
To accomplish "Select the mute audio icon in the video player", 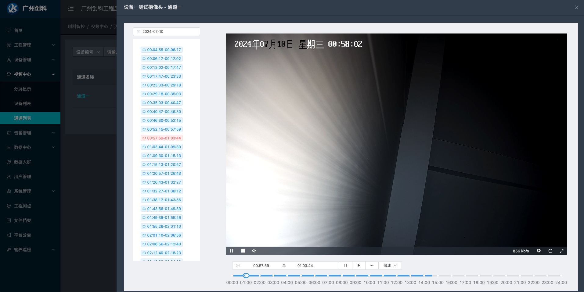I will 254,251.
